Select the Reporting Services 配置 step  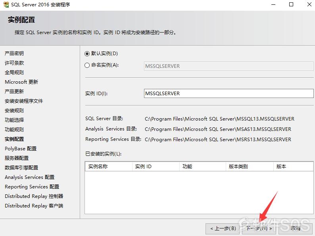tap(32, 186)
